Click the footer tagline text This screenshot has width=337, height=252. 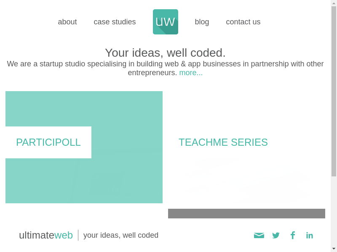tap(121, 235)
